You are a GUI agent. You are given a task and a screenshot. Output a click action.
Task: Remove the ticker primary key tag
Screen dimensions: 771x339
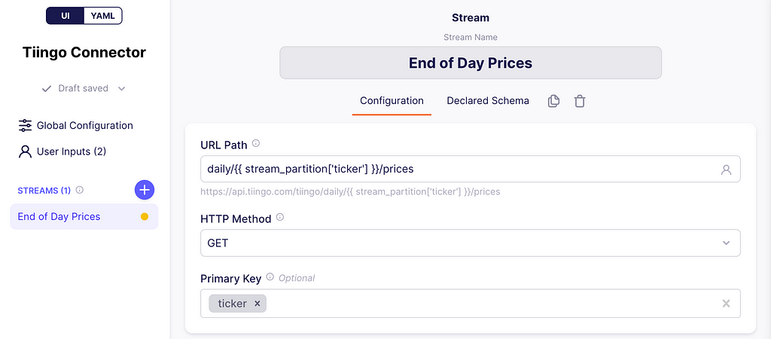(x=257, y=304)
